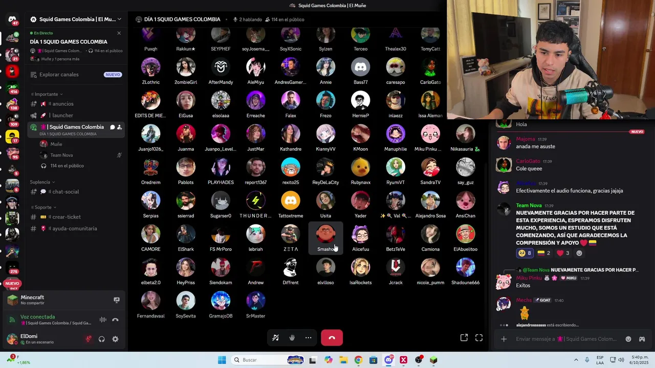
Task: Click the THUNDER lightning avatar
Action: tap(255, 201)
